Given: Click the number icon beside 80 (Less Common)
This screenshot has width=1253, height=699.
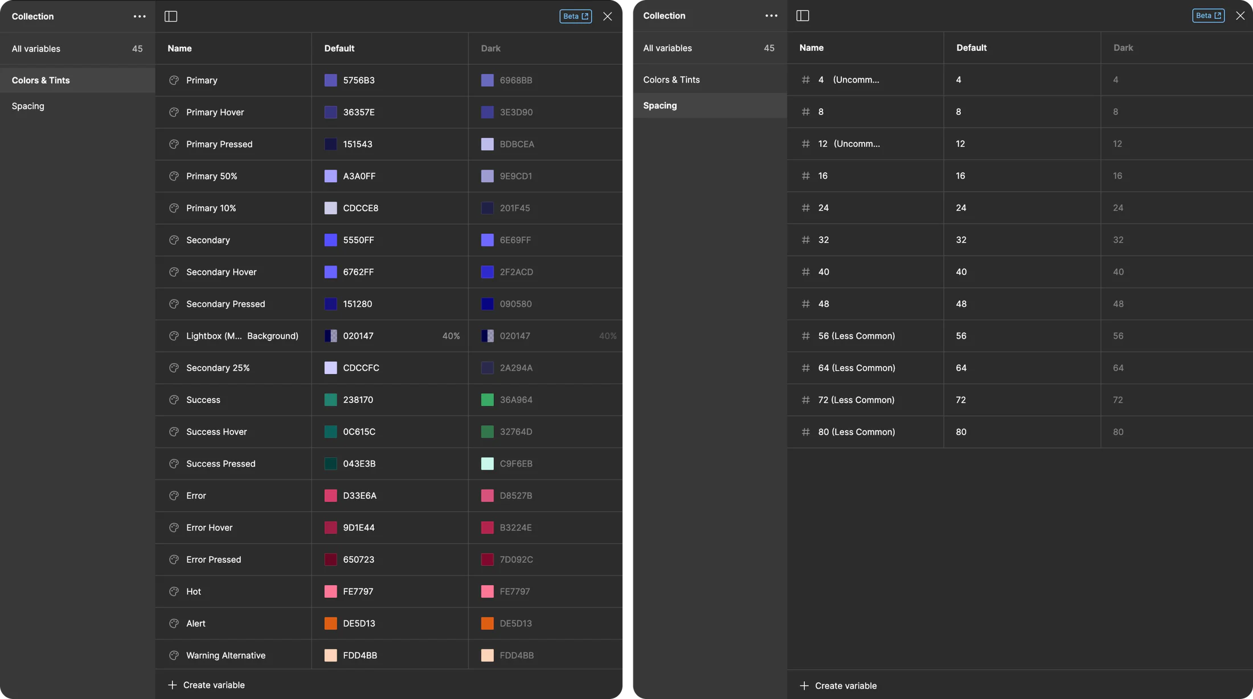Looking at the screenshot, I should click(806, 432).
